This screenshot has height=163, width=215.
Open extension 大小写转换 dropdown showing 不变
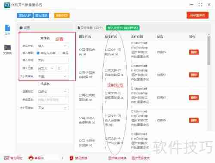pyautogui.click(x=53, y=108)
